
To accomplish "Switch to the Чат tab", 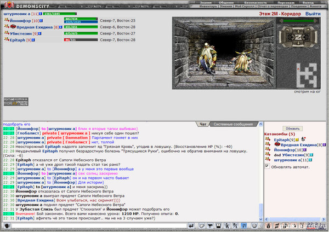I will tap(202, 124).
